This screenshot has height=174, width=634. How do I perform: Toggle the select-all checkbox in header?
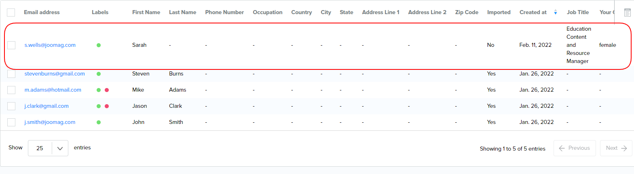[11, 13]
